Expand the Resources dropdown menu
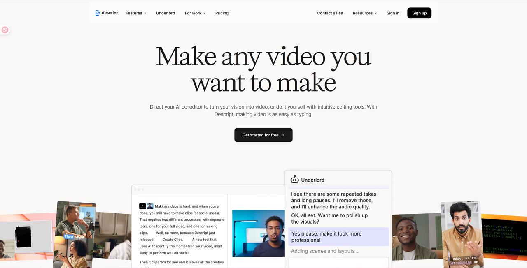The width and height of the screenshot is (527, 268). [x=365, y=13]
